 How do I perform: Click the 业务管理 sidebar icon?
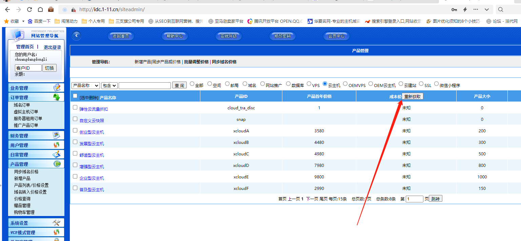click(57, 88)
